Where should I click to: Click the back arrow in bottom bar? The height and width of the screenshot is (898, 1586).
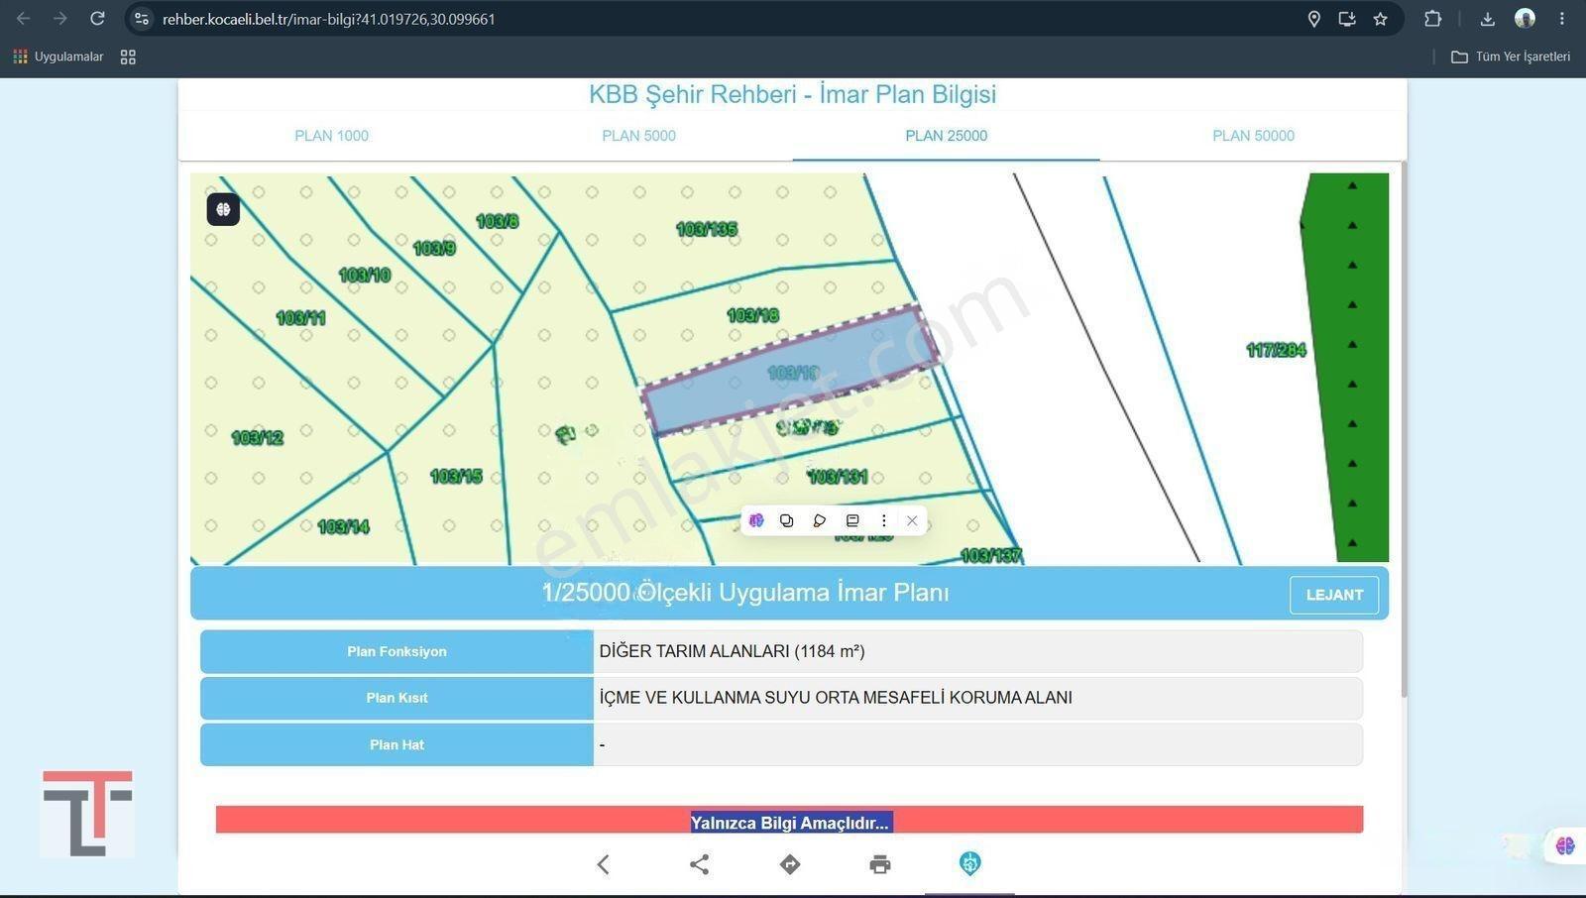tap(603, 864)
